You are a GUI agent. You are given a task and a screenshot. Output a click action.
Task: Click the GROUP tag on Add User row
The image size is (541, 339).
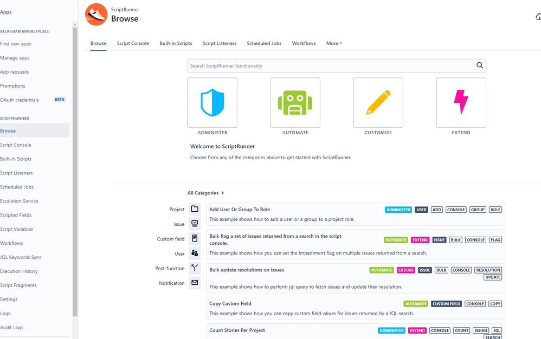(478, 210)
